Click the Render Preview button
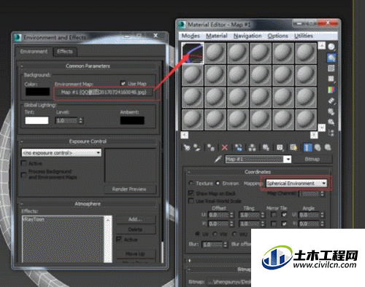Image resolution: width=365 pixels, height=287 pixels. [x=129, y=189]
